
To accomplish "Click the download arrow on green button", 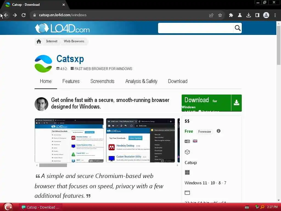I will coord(237,103).
